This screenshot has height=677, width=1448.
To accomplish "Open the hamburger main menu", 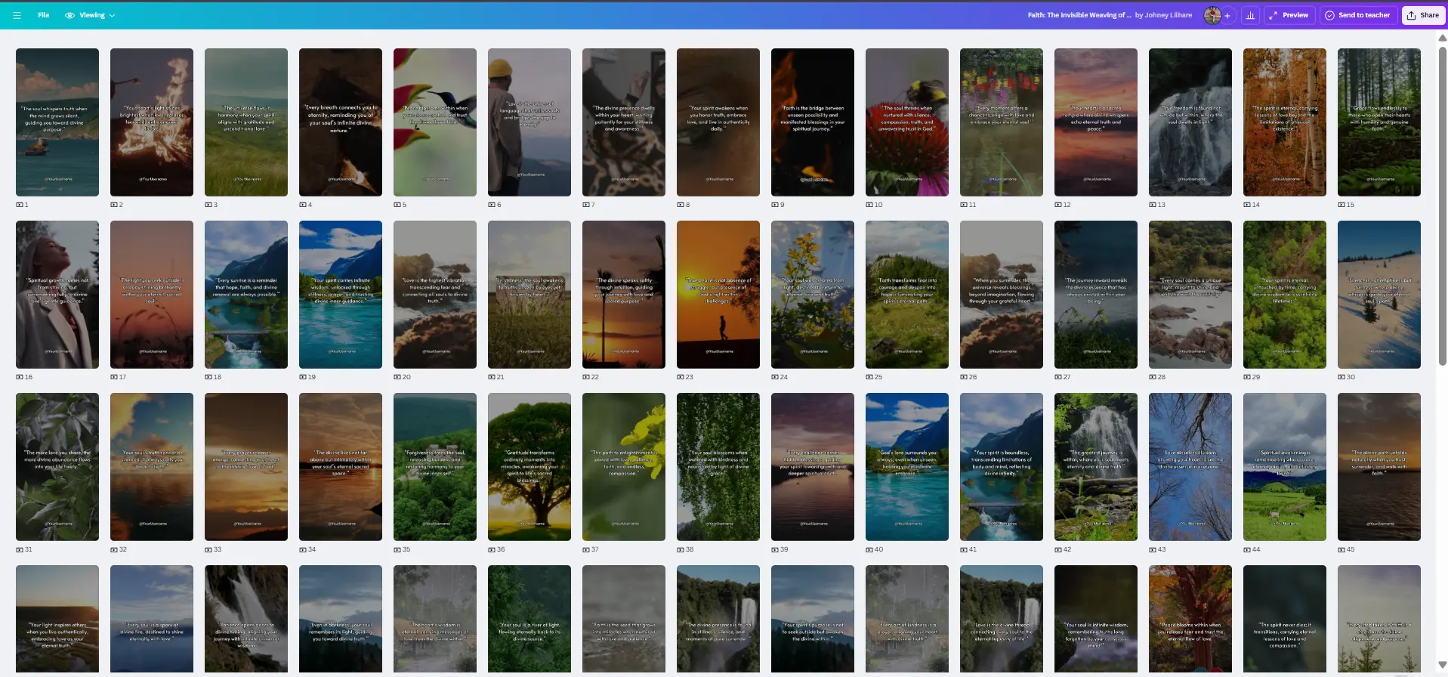I will tap(17, 15).
